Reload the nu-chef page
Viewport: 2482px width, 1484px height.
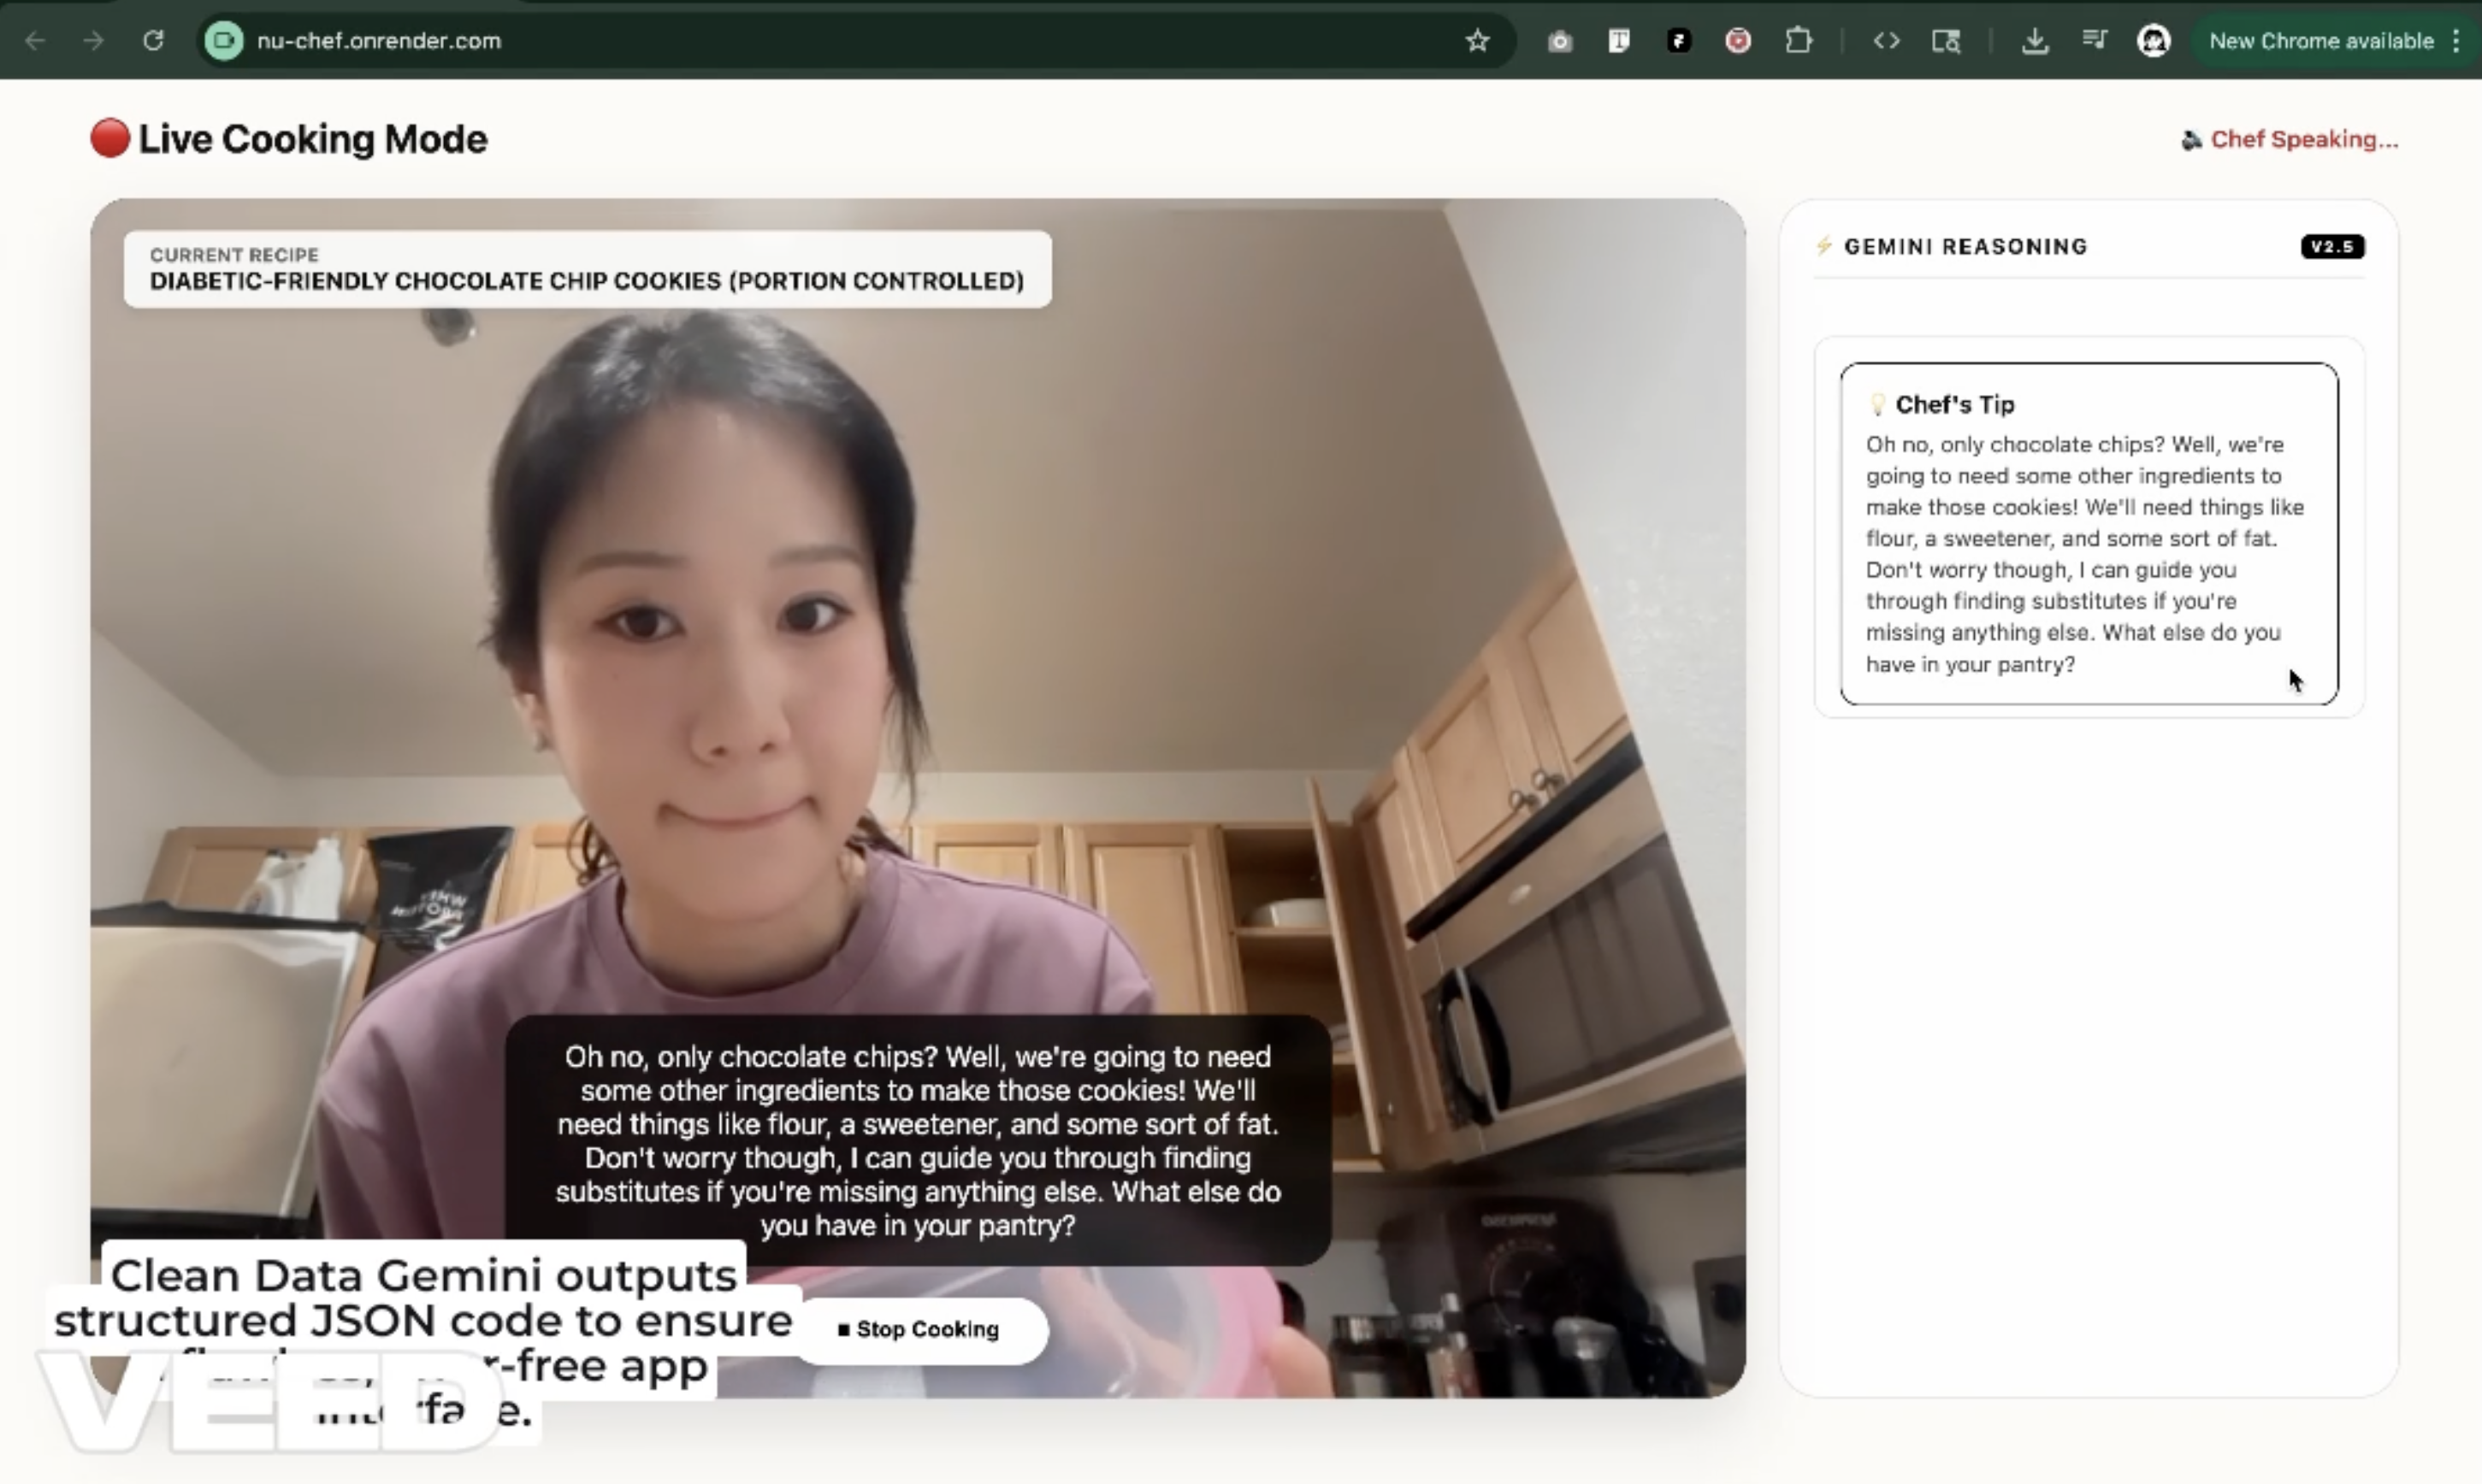[x=153, y=41]
